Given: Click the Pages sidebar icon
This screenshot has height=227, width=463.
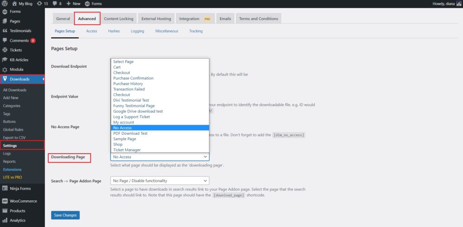Looking at the screenshot, I should (x=5, y=21).
